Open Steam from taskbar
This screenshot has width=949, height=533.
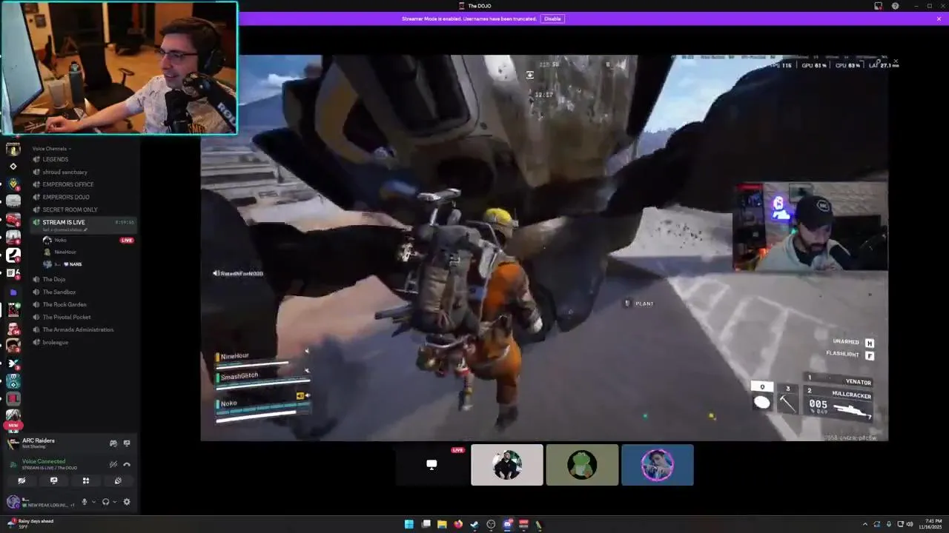(x=474, y=524)
